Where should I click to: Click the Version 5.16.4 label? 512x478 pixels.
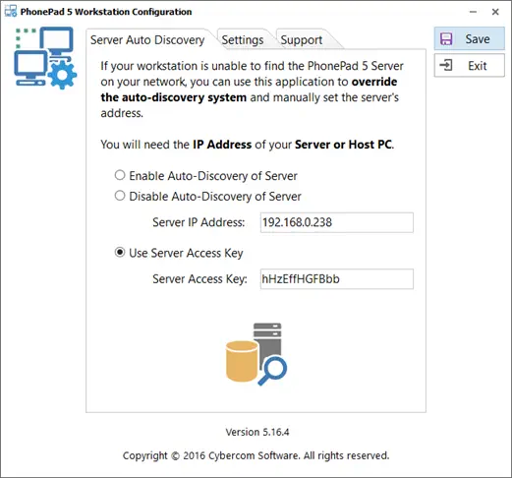click(x=257, y=432)
